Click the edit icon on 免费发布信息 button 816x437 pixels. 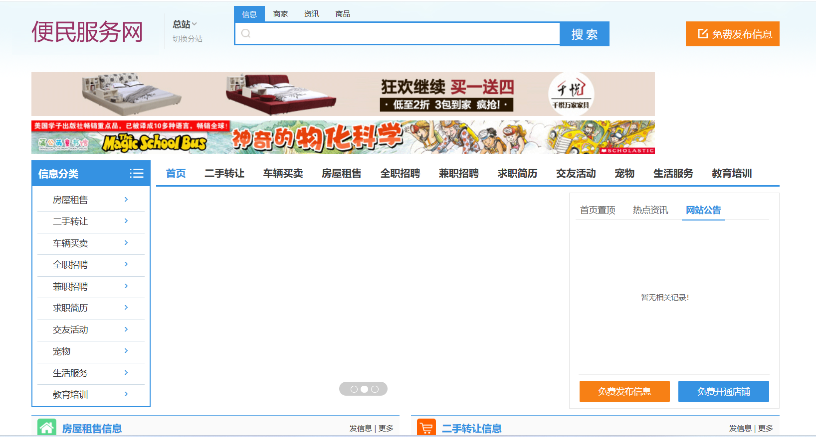703,34
